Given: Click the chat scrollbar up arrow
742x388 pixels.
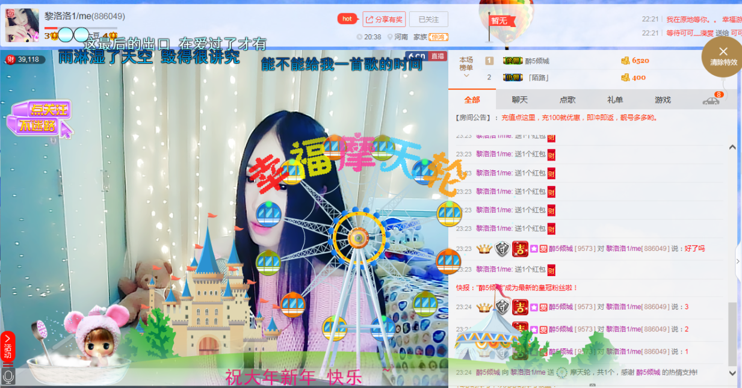Looking at the screenshot, I should [732, 147].
